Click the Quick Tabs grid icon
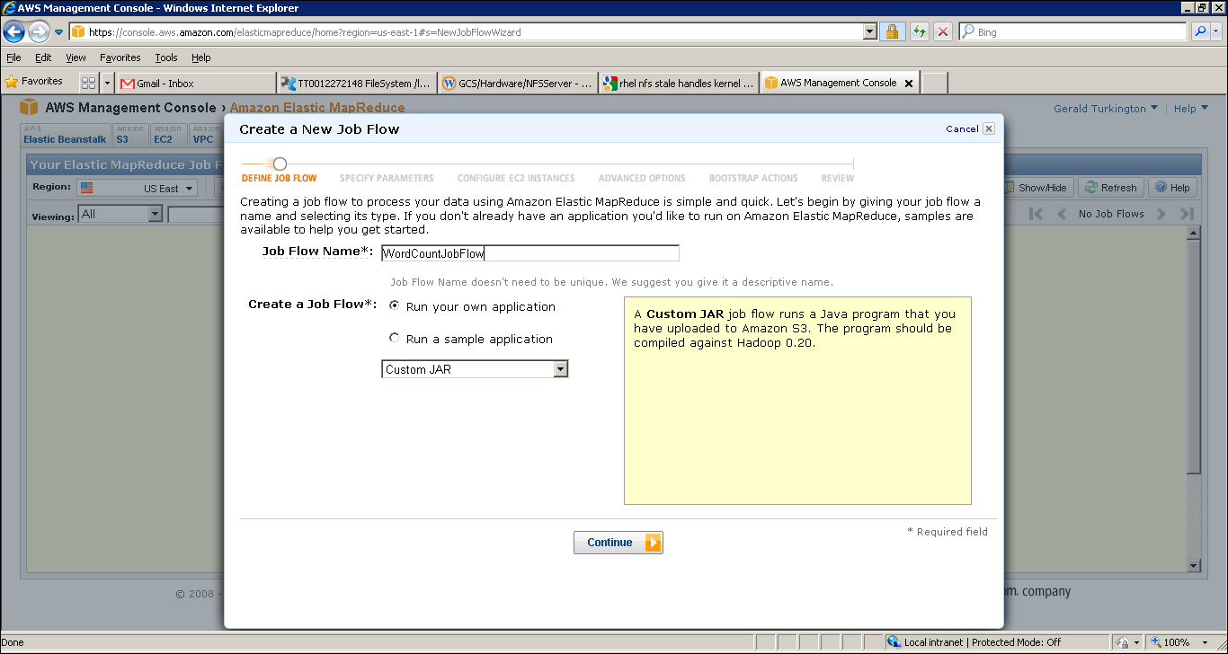Screen dimensions: 1228x654 pos(88,83)
